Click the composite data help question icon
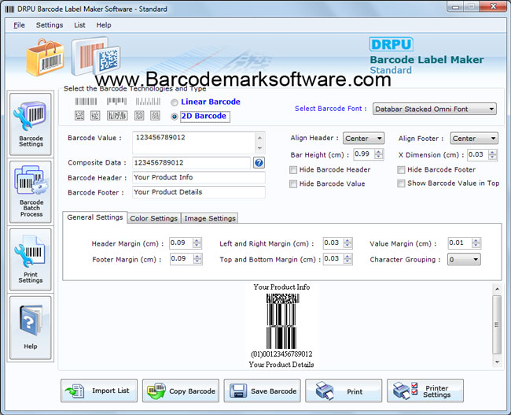This screenshot has width=511, height=415. pos(259,162)
